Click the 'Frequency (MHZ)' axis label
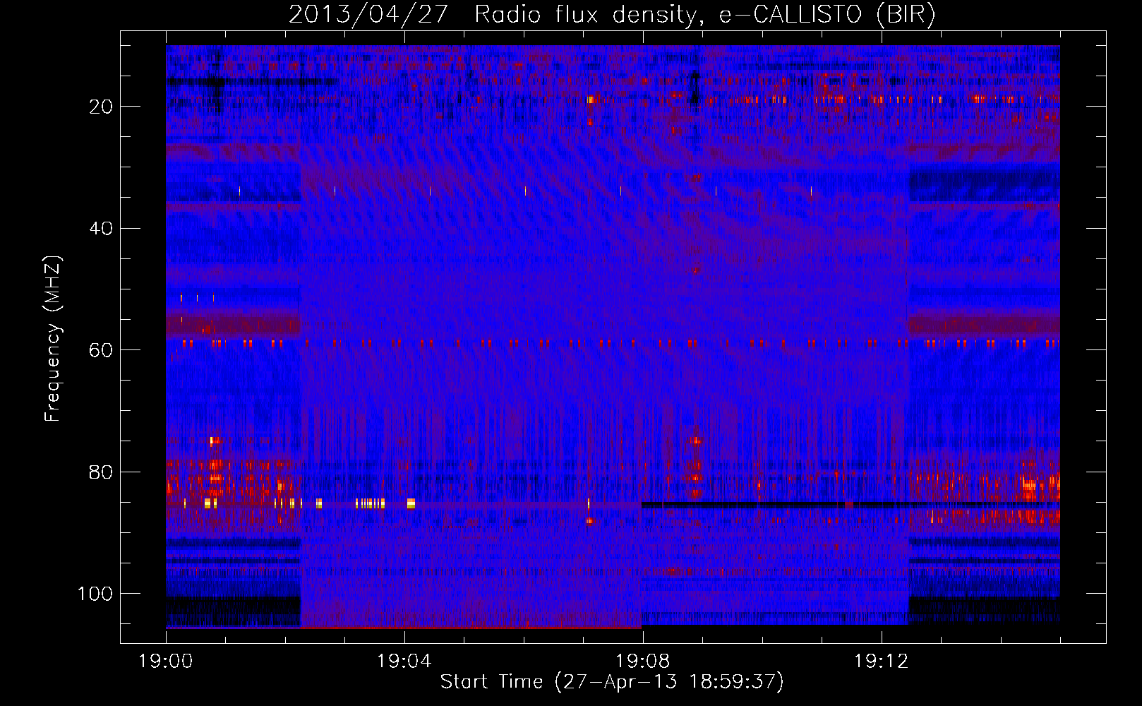 pyautogui.click(x=53, y=339)
